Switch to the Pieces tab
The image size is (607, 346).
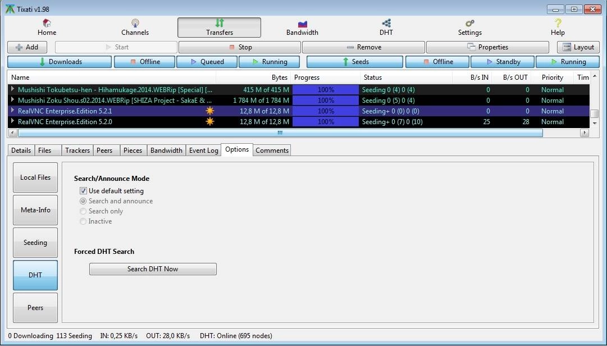(x=133, y=150)
